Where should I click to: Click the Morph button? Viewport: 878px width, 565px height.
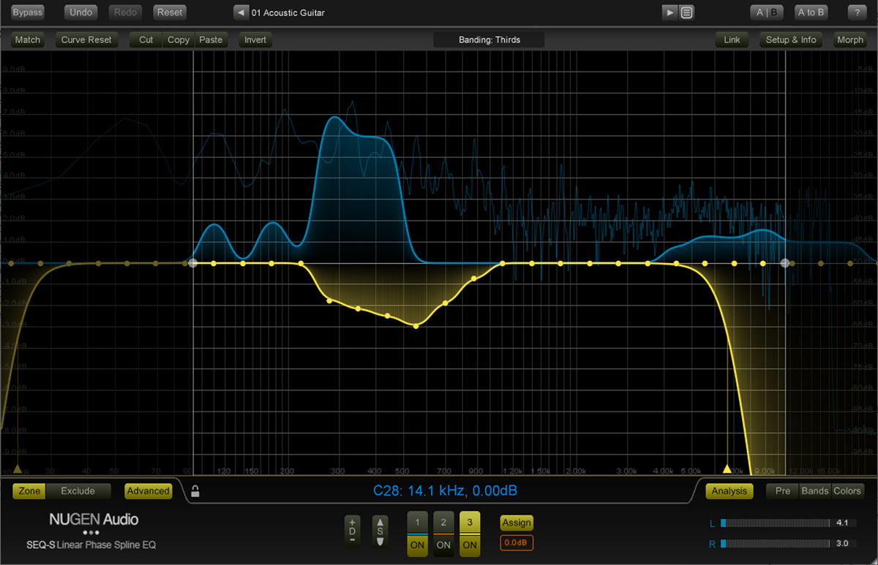pyautogui.click(x=850, y=39)
